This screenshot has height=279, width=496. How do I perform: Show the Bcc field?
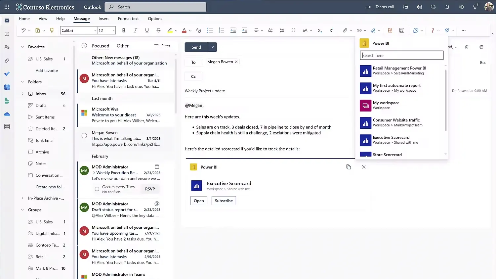tap(483, 63)
